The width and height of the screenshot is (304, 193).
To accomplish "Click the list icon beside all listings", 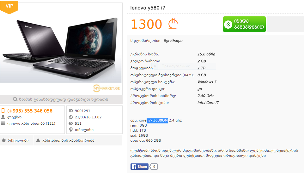I will (x=3, y=123).
